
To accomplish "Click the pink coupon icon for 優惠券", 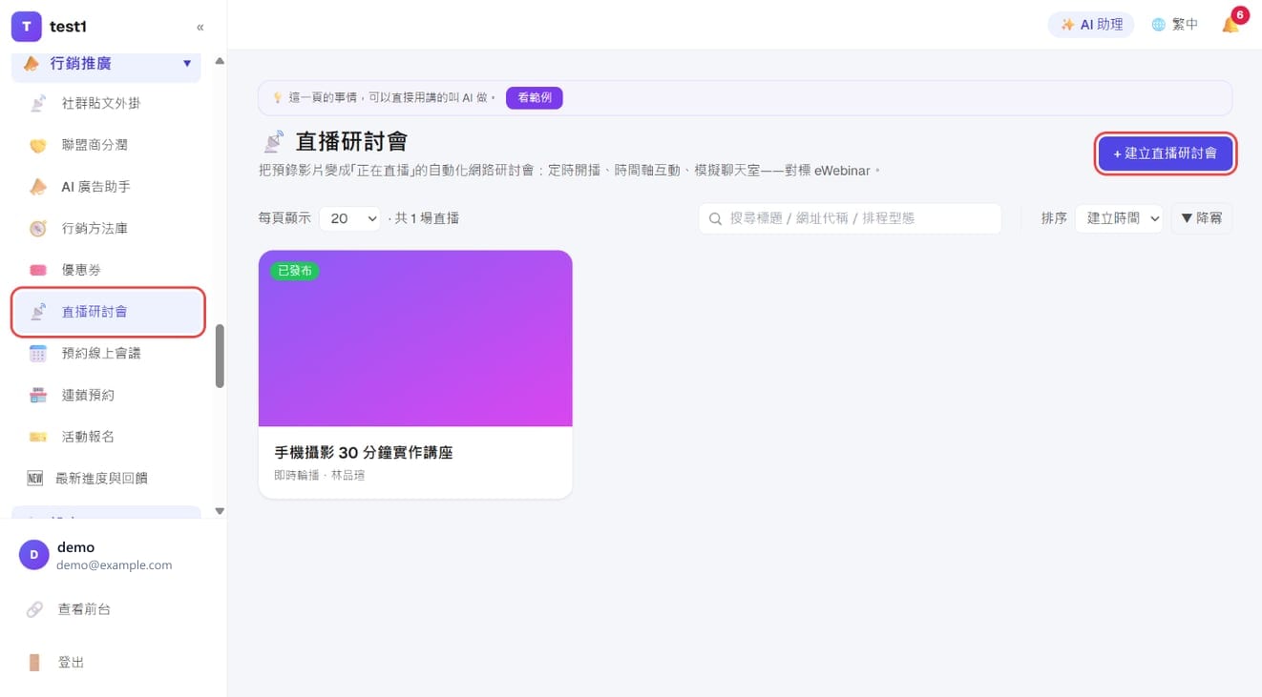I will click(x=37, y=270).
